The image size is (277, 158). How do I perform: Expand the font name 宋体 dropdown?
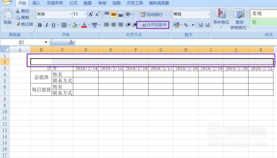tap(70, 14)
